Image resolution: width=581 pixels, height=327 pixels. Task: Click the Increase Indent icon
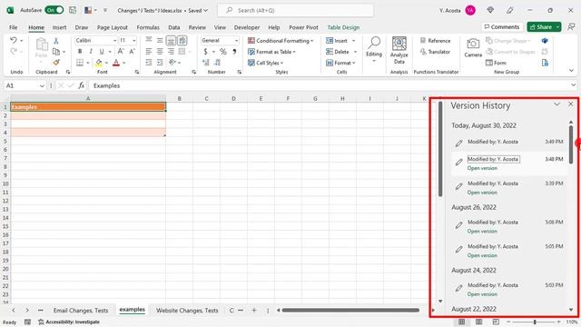[x=160, y=63]
